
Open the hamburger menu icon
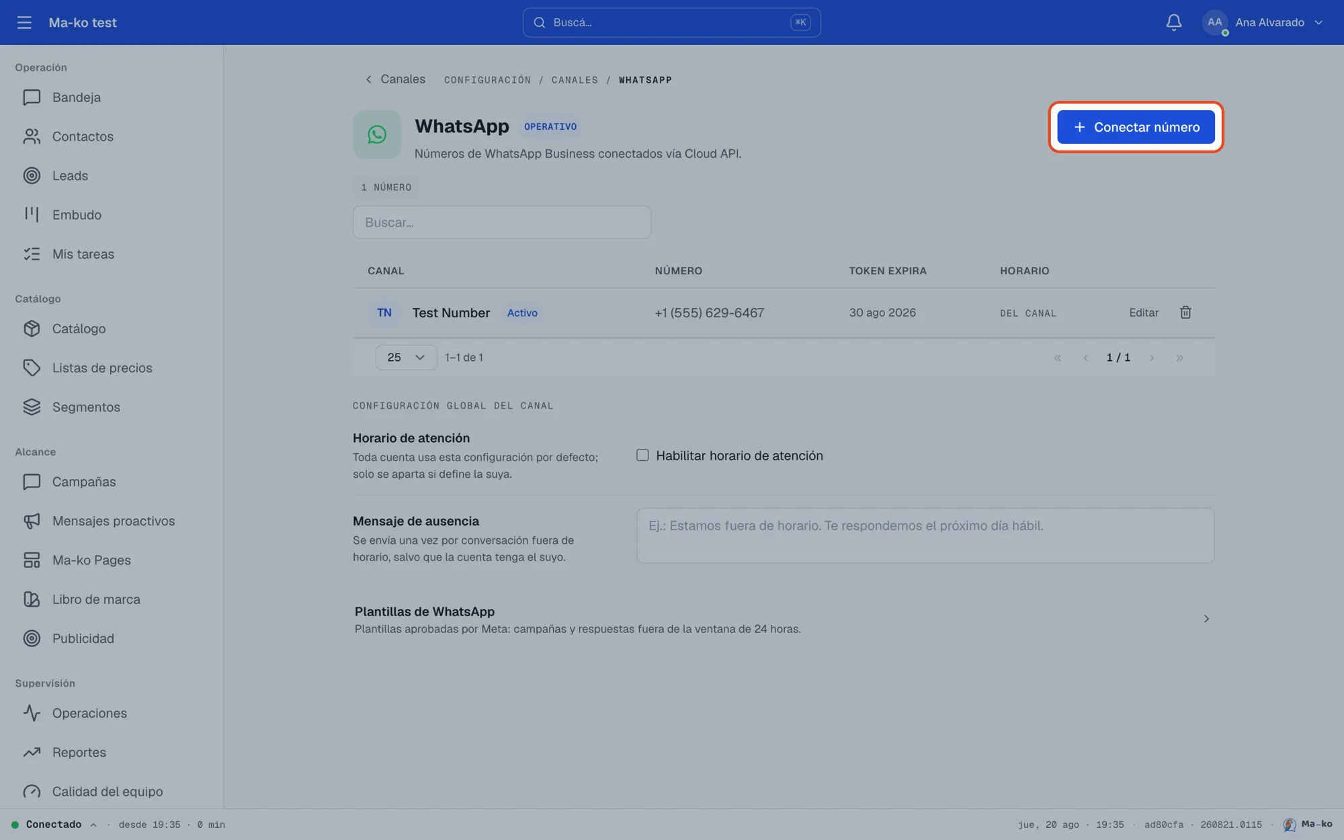click(x=24, y=22)
